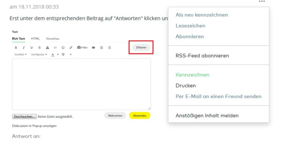Submit the reply with the yellow Absenden button
This screenshot has height=144, width=281.
point(140,115)
